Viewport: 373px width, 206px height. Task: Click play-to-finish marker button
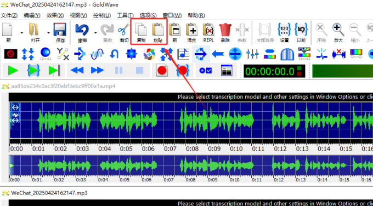tap(54, 70)
